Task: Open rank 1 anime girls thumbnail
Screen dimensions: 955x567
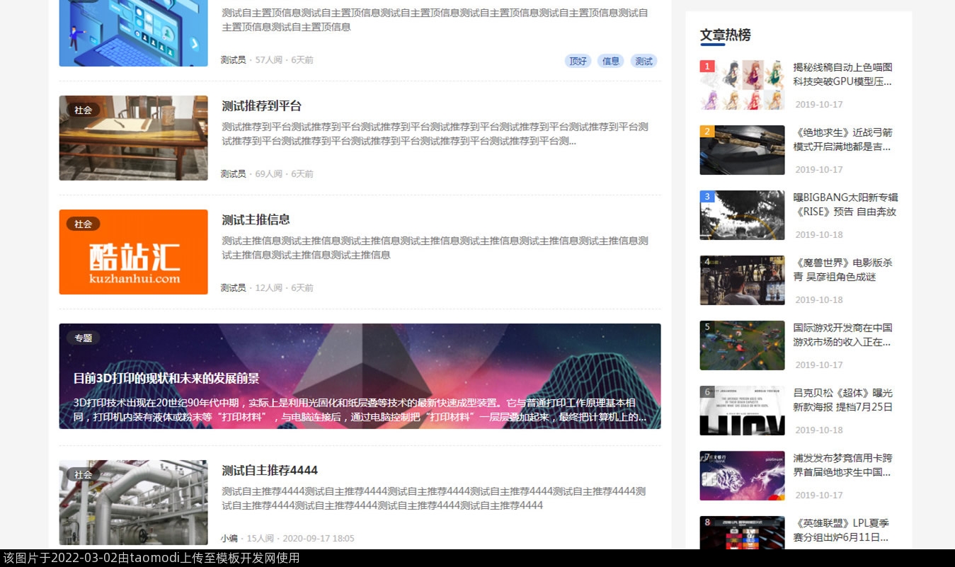Action: point(742,85)
